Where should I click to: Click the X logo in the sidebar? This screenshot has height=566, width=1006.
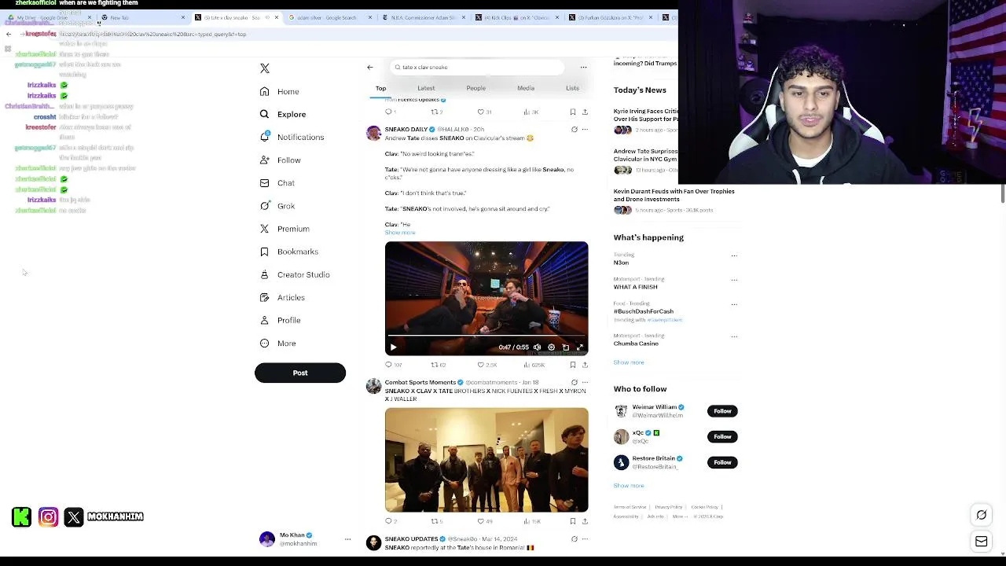pos(265,68)
